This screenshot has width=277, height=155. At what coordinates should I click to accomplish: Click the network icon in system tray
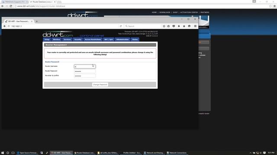point(258,153)
